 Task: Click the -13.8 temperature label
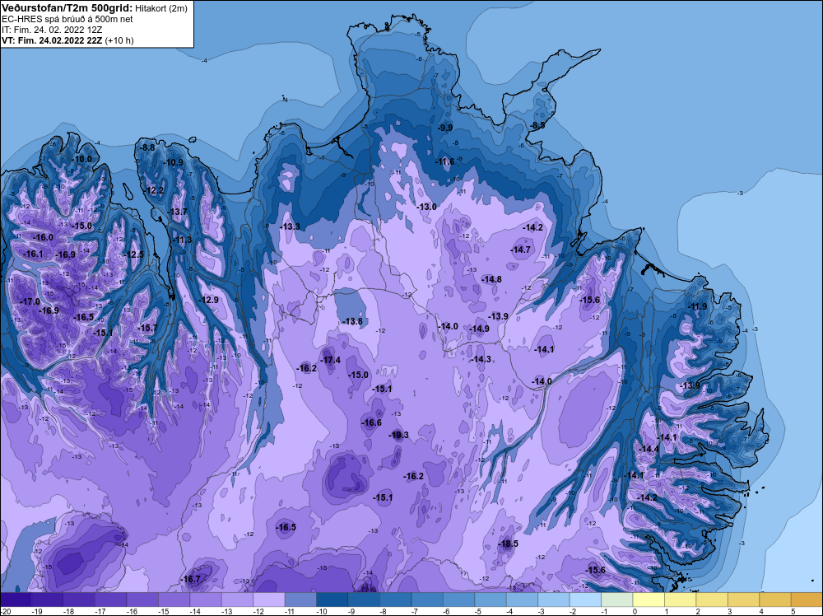353,321
